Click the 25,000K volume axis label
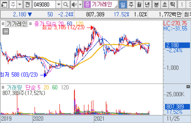 coord(176,94)
